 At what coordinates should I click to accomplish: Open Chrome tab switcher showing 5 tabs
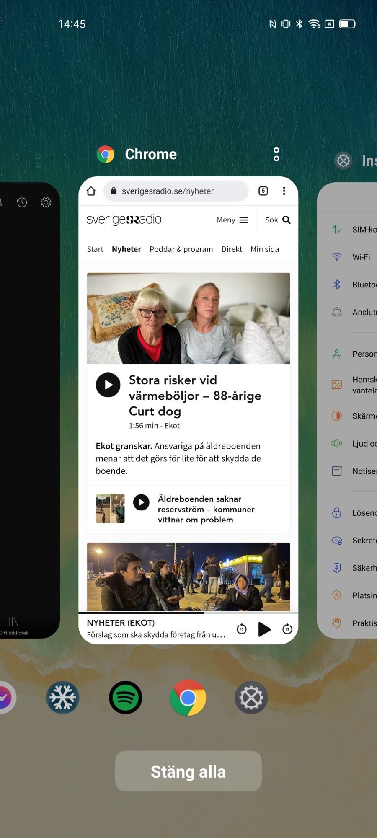(263, 191)
